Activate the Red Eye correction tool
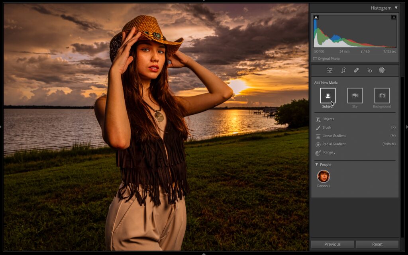408x255 pixels. (x=369, y=71)
